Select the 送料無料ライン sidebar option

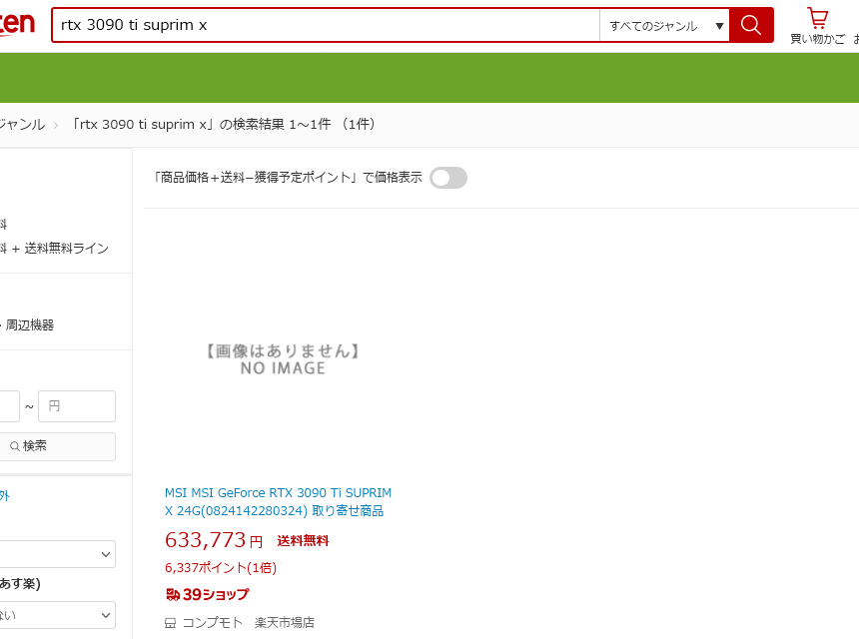click(x=60, y=249)
